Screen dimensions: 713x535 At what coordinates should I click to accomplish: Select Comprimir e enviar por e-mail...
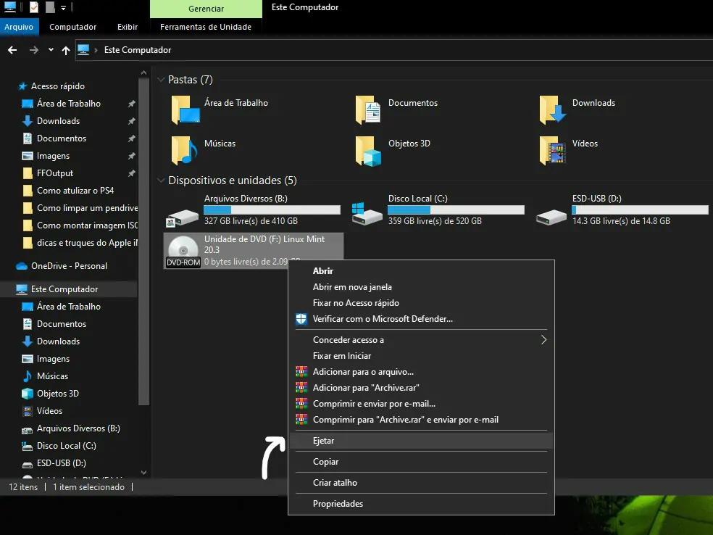pyautogui.click(x=421, y=404)
